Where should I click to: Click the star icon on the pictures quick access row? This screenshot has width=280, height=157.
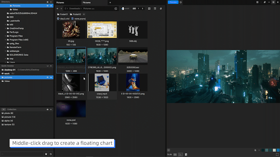[51, 77]
